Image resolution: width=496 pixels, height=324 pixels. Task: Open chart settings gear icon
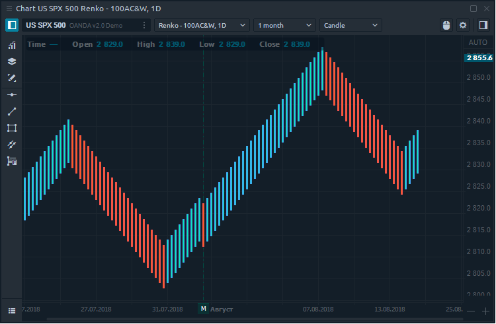(x=463, y=25)
